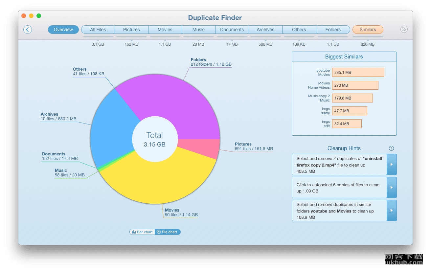Click the Folders 212 folders label
Viewport: 431px width, 271px height.
pyautogui.click(x=211, y=62)
